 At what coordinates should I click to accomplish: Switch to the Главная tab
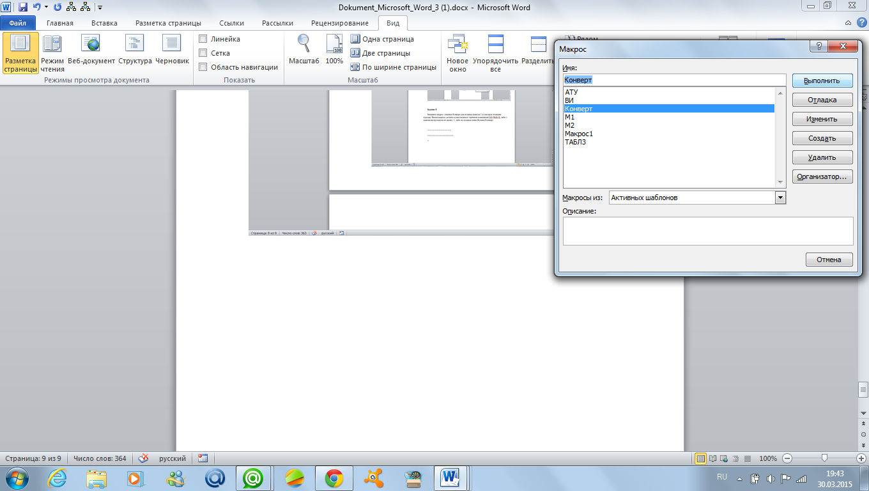[x=59, y=23]
